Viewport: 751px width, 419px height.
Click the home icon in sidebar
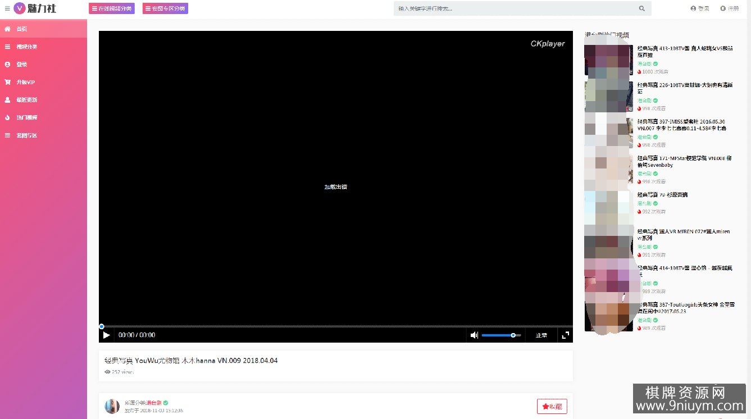pos(7,29)
